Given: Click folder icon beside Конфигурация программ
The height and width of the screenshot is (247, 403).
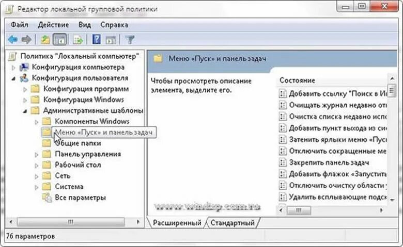Looking at the screenshot, I should click(x=35, y=89).
